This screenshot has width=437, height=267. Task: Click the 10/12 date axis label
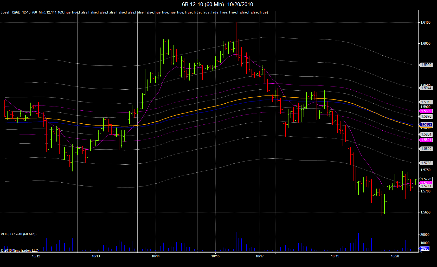tap(36, 256)
